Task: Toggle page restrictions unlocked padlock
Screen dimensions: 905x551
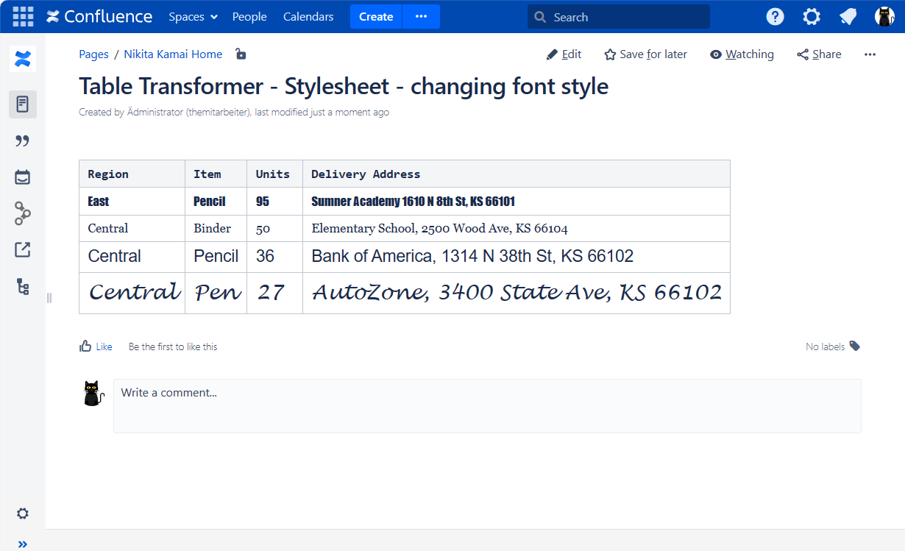Action: (240, 54)
